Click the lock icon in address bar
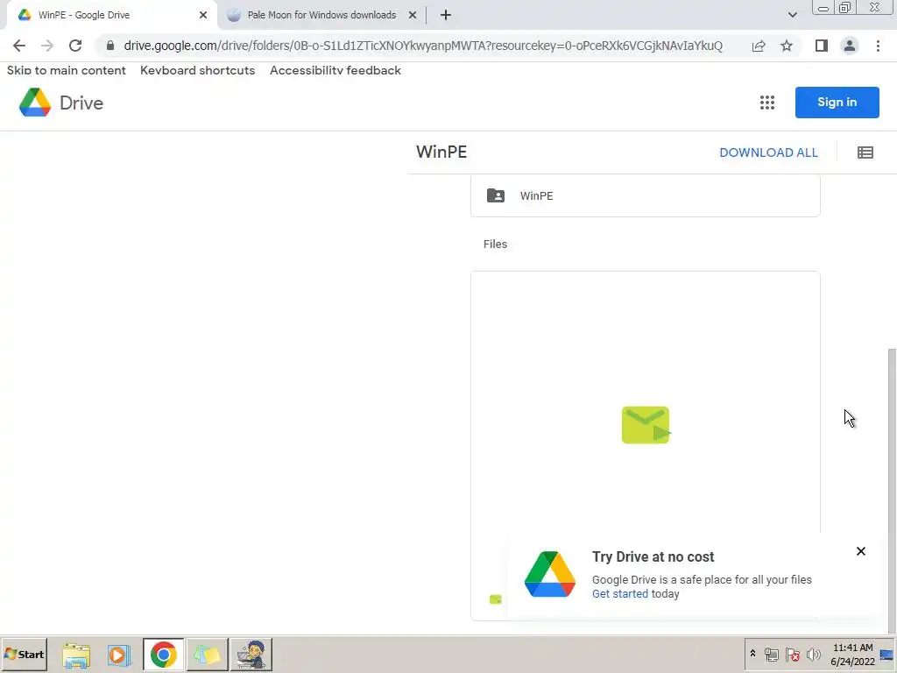The image size is (897, 673). point(110,46)
